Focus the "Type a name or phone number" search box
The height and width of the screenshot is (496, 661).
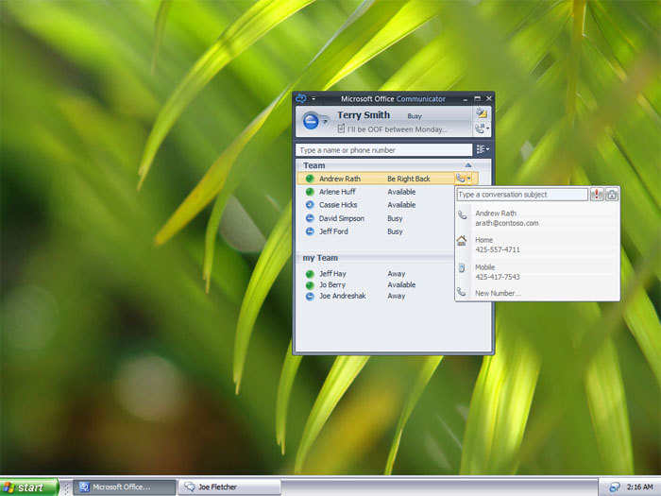[x=384, y=150]
